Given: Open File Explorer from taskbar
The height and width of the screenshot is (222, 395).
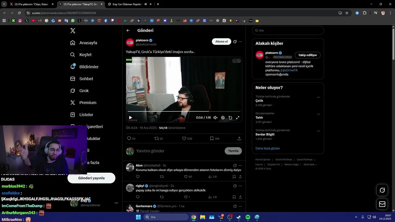Looking at the screenshot, I should [202, 217].
